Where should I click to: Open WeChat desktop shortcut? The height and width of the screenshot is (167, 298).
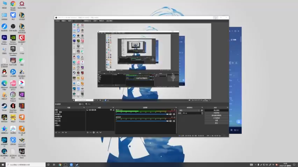(x=22, y=62)
